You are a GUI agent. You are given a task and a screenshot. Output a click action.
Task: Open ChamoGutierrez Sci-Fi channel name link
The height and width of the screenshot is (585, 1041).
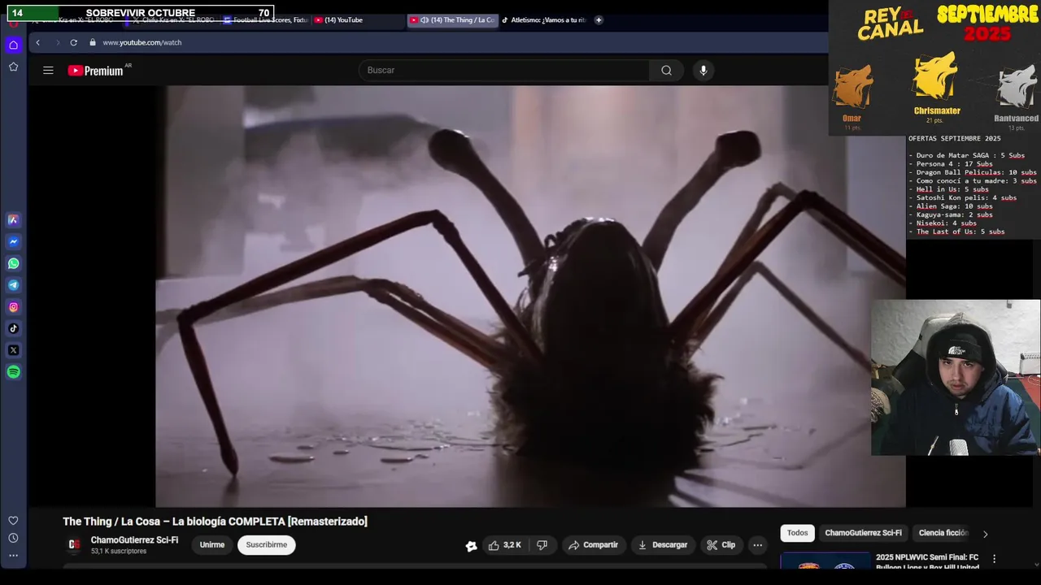click(134, 540)
